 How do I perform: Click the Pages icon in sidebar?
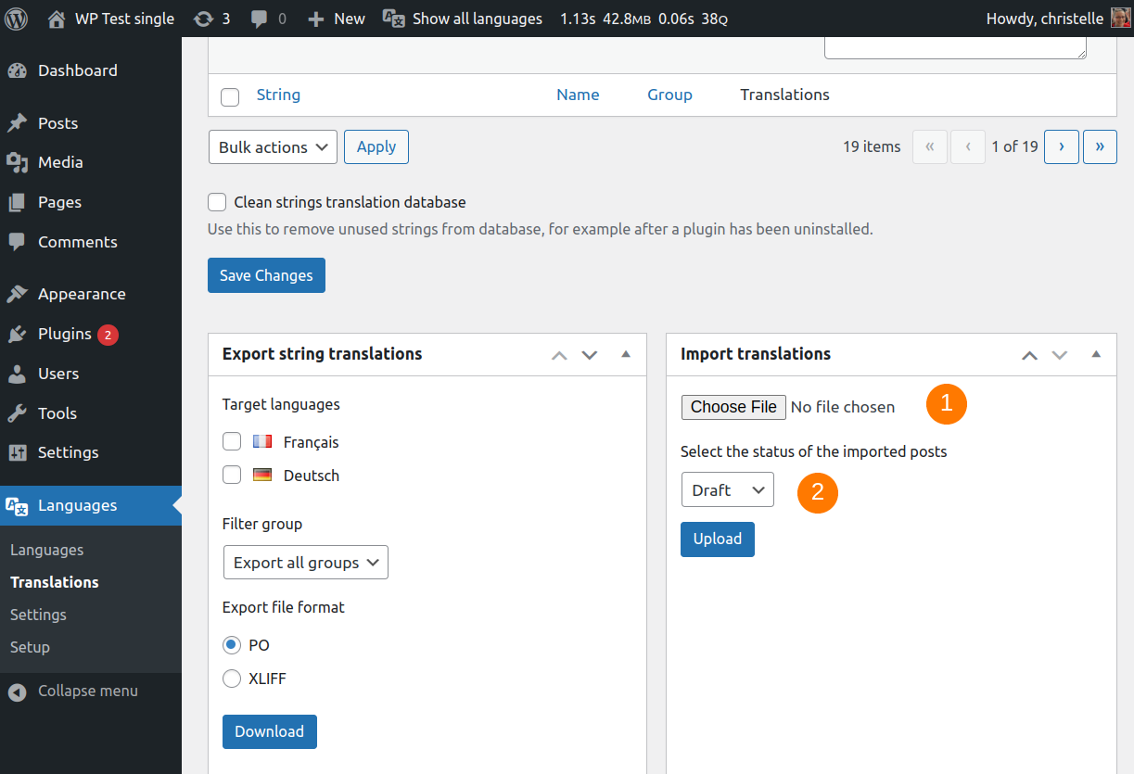[x=17, y=202]
